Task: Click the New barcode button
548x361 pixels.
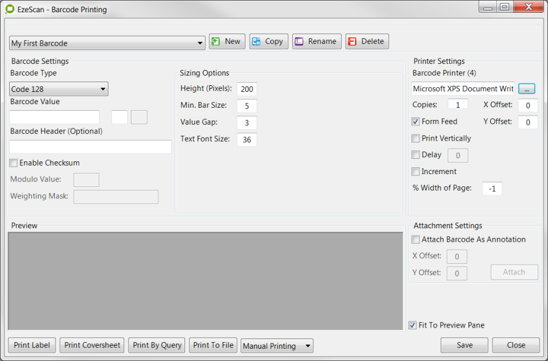Action: pos(227,41)
